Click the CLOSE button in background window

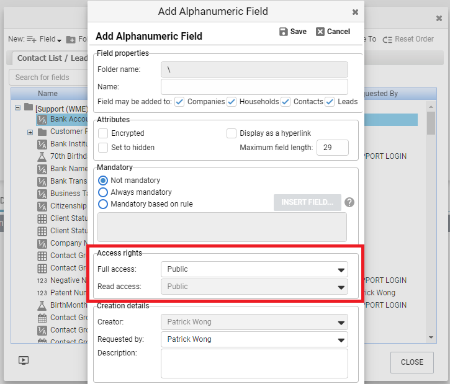[x=412, y=362]
